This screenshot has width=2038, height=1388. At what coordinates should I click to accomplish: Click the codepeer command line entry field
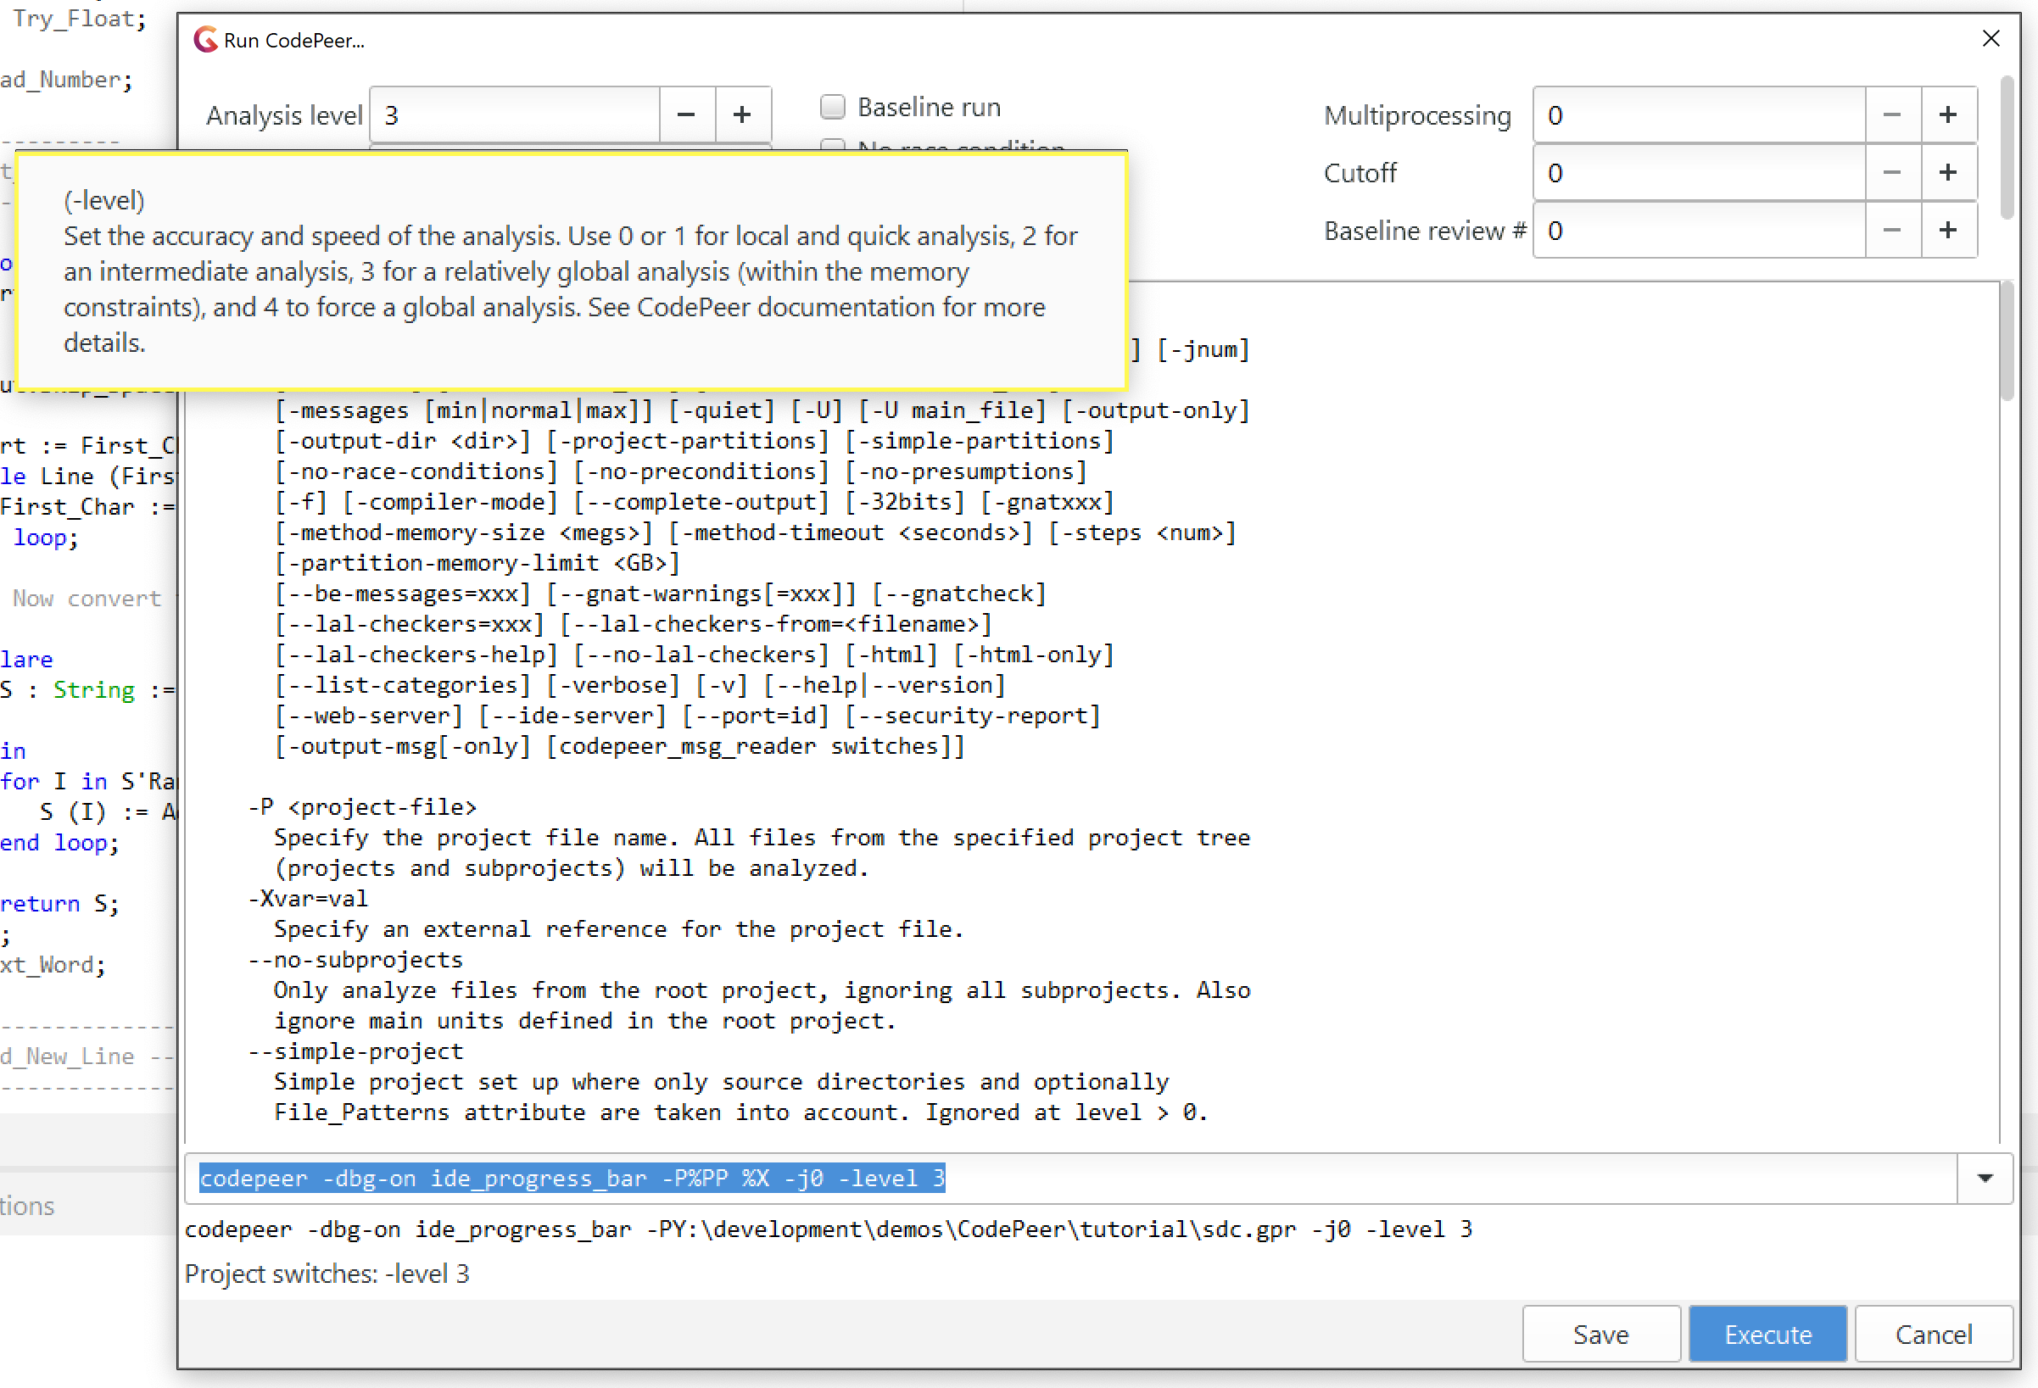click(x=1071, y=1179)
